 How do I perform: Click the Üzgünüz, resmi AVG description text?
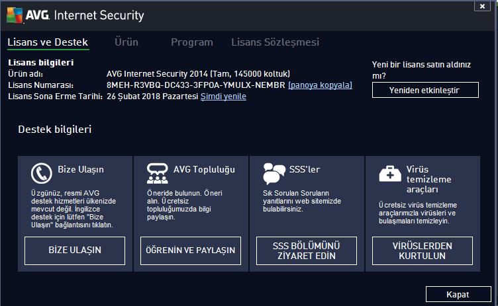click(74, 209)
